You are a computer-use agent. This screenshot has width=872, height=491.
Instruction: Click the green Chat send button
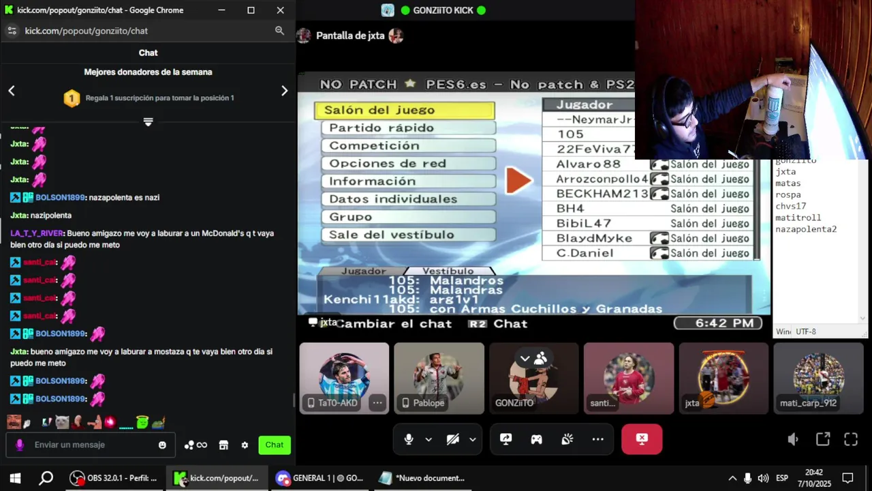[275, 445]
